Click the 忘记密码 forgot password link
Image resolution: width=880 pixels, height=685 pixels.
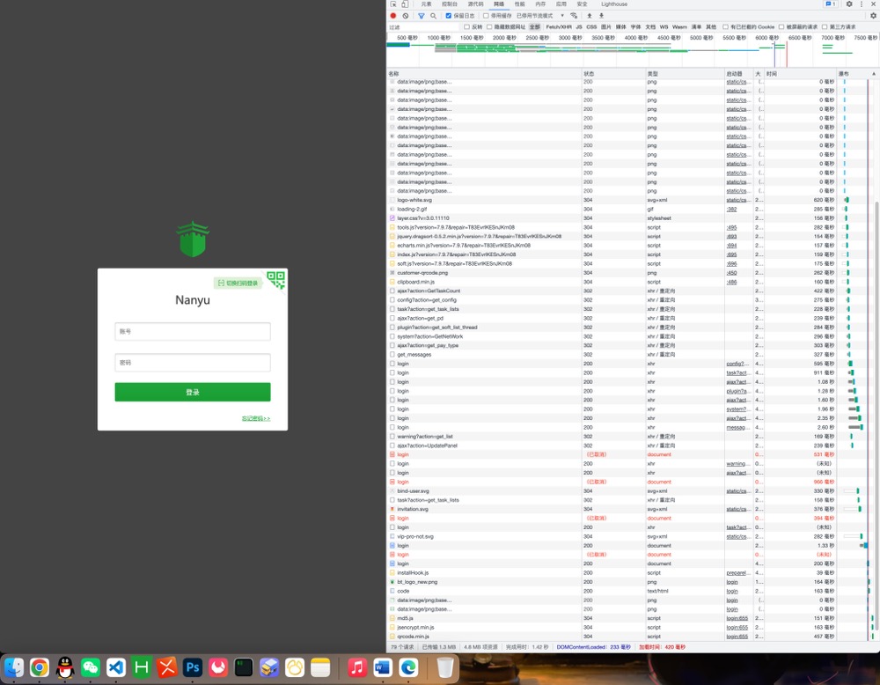tap(256, 418)
